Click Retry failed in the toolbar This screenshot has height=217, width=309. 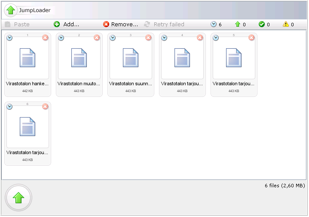coord(164,24)
